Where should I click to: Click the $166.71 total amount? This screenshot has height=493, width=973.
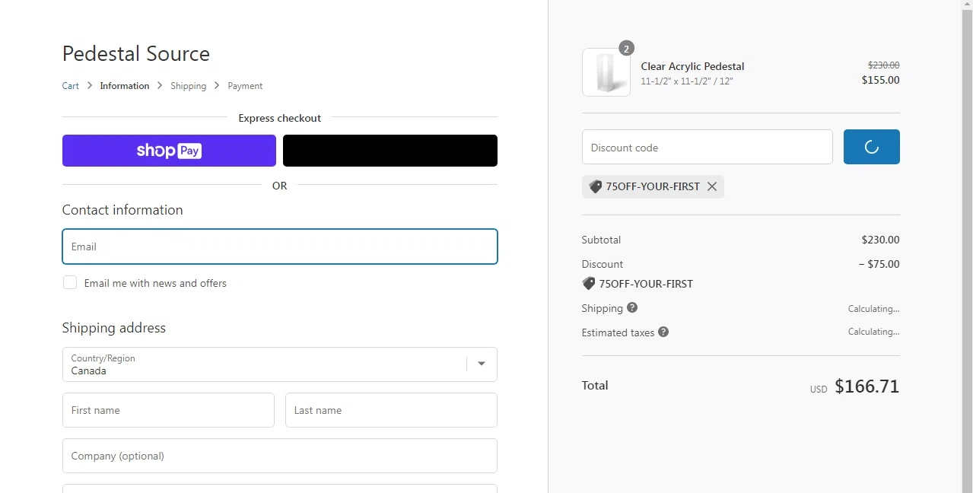coord(867,386)
